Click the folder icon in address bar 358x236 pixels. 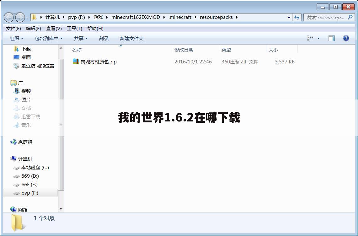click(34, 17)
